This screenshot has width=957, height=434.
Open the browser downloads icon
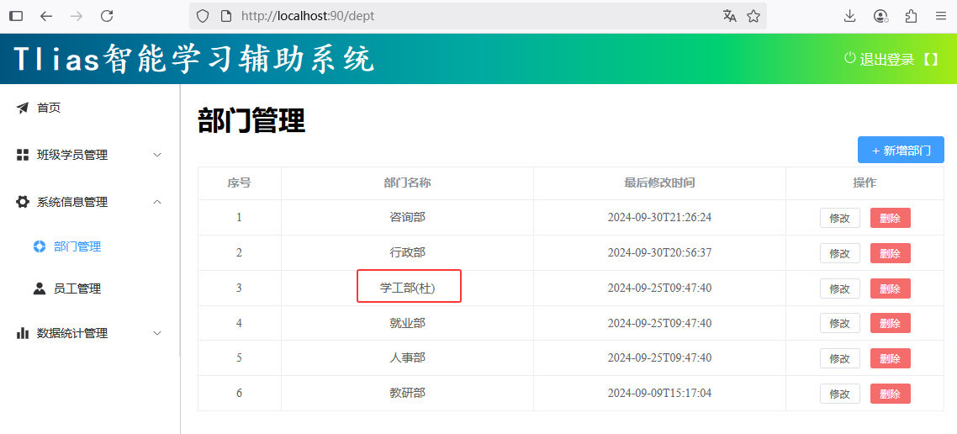tap(849, 16)
